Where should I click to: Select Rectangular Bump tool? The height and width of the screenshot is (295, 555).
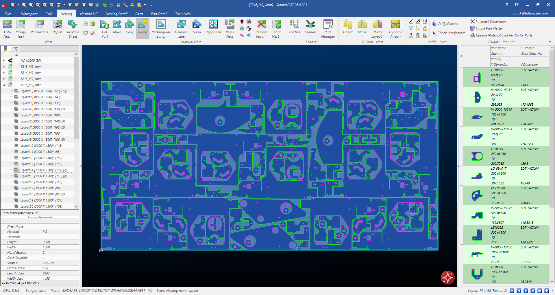(161, 29)
